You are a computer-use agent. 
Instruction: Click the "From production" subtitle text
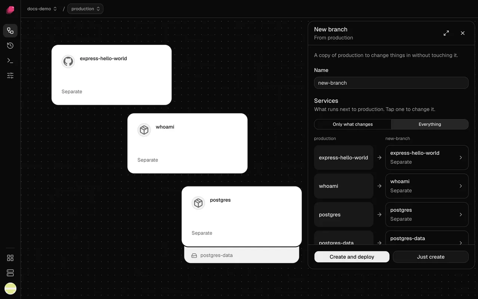(333, 38)
